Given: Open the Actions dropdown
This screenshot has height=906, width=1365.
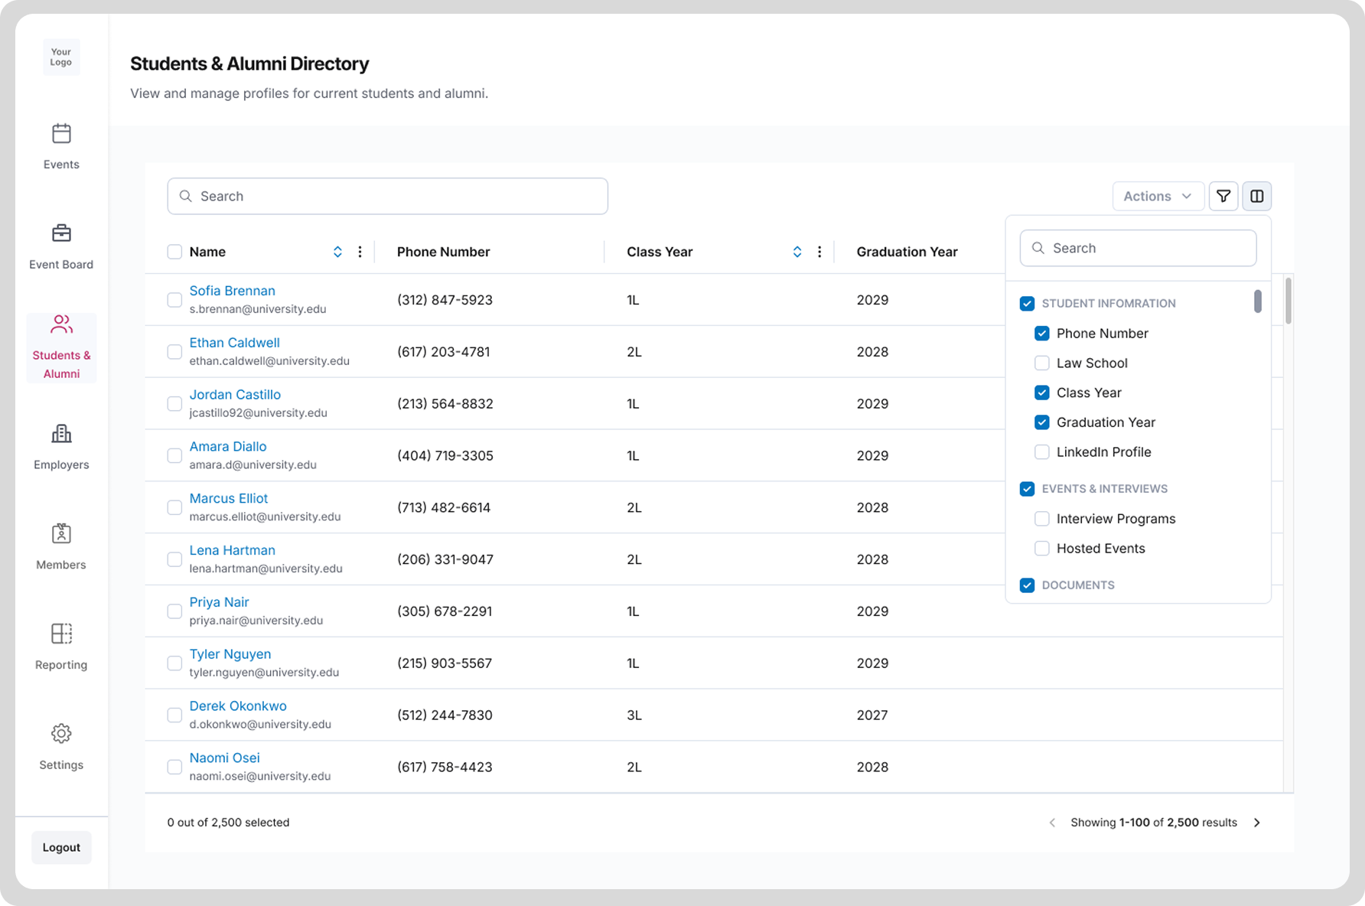Looking at the screenshot, I should (x=1158, y=196).
